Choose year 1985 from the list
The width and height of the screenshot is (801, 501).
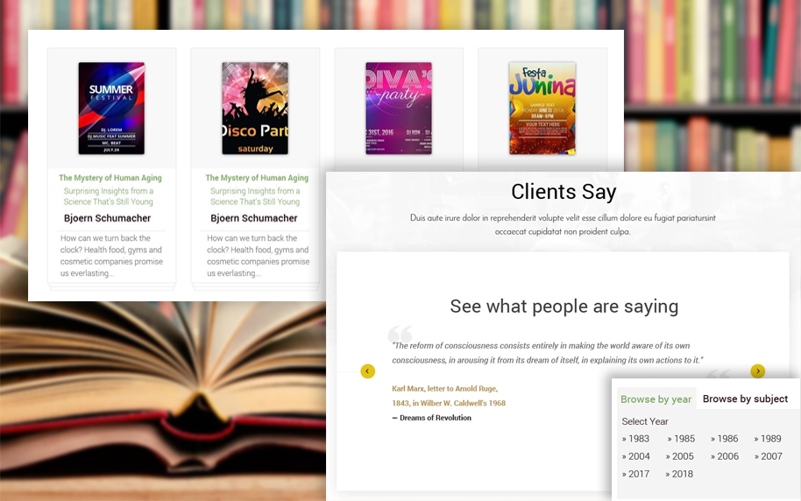pyautogui.click(x=681, y=439)
